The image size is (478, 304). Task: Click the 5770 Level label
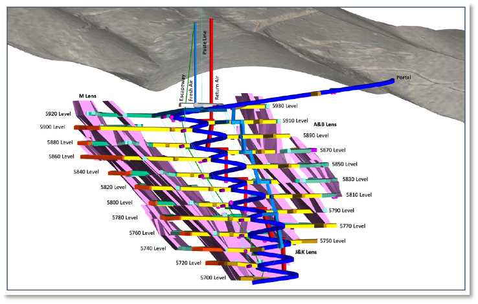click(352, 226)
